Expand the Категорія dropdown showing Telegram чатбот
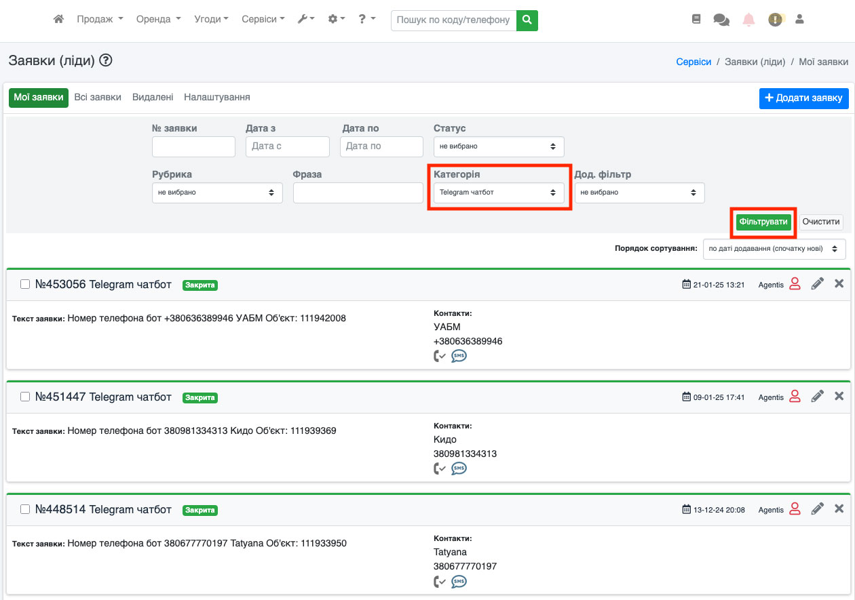 point(498,193)
